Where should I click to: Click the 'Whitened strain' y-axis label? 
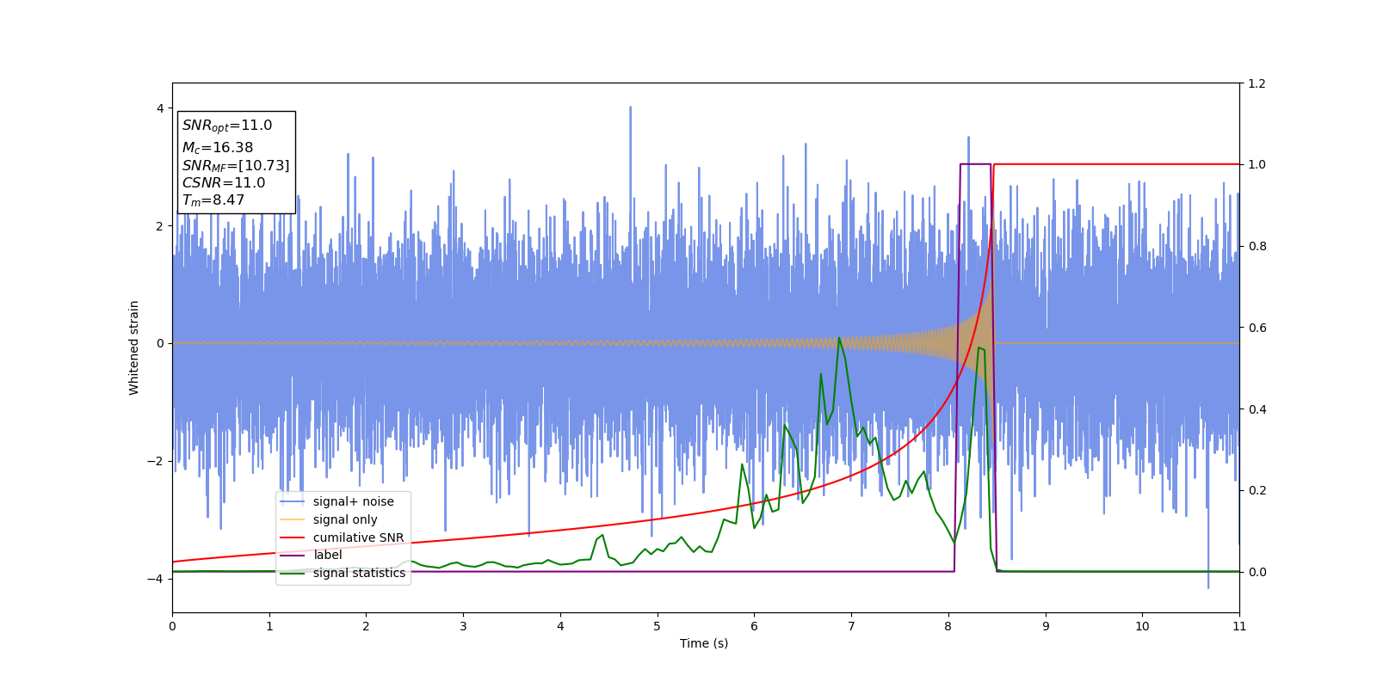pyautogui.click(x=134, y=347)
